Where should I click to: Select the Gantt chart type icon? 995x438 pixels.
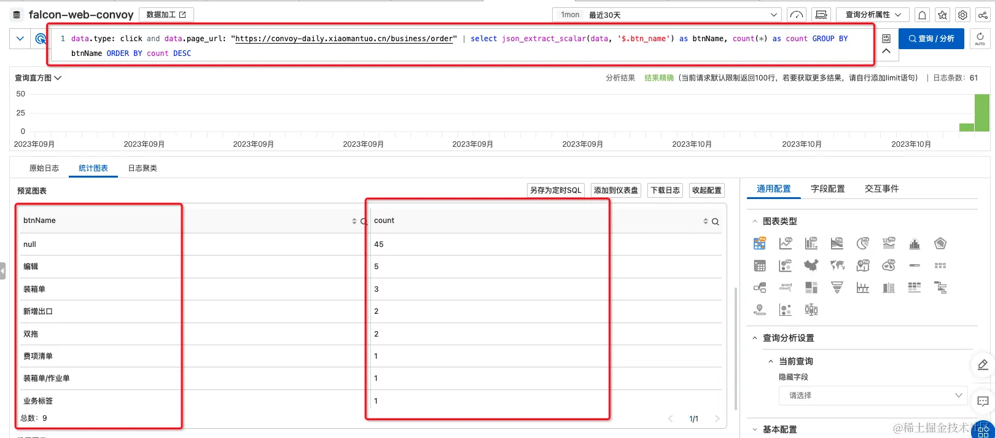940,287
